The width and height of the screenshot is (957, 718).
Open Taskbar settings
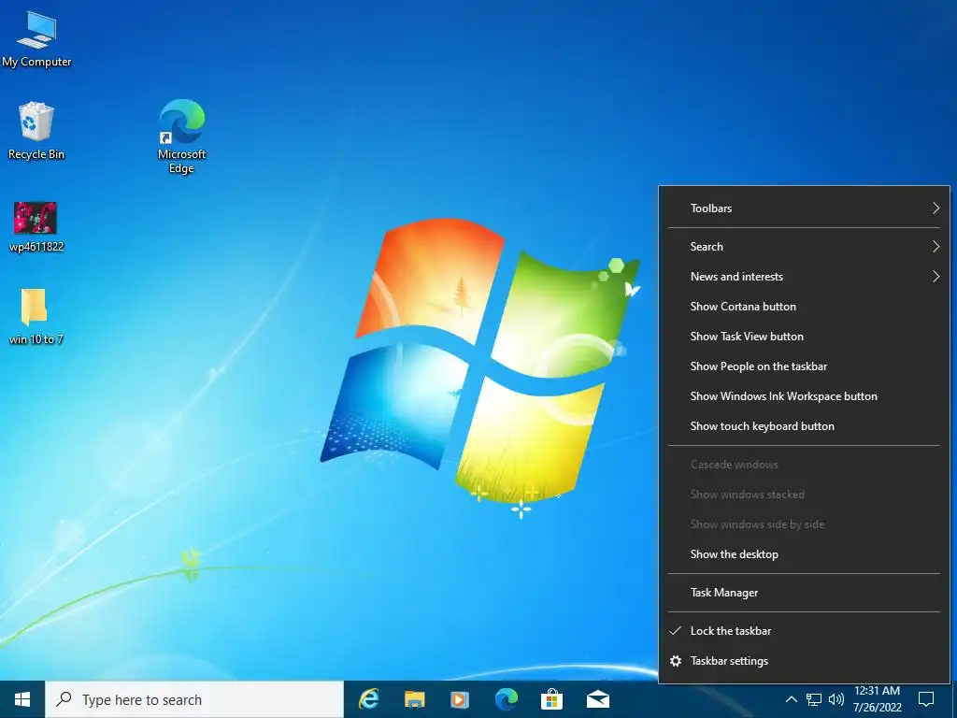[804, 661]
